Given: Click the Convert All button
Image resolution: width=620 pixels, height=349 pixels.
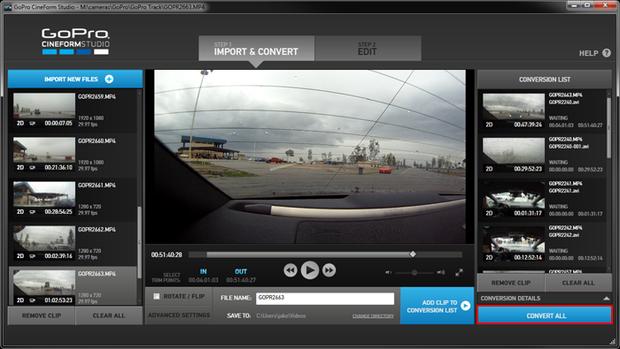Looking at the screenshot, I should 545,315.
